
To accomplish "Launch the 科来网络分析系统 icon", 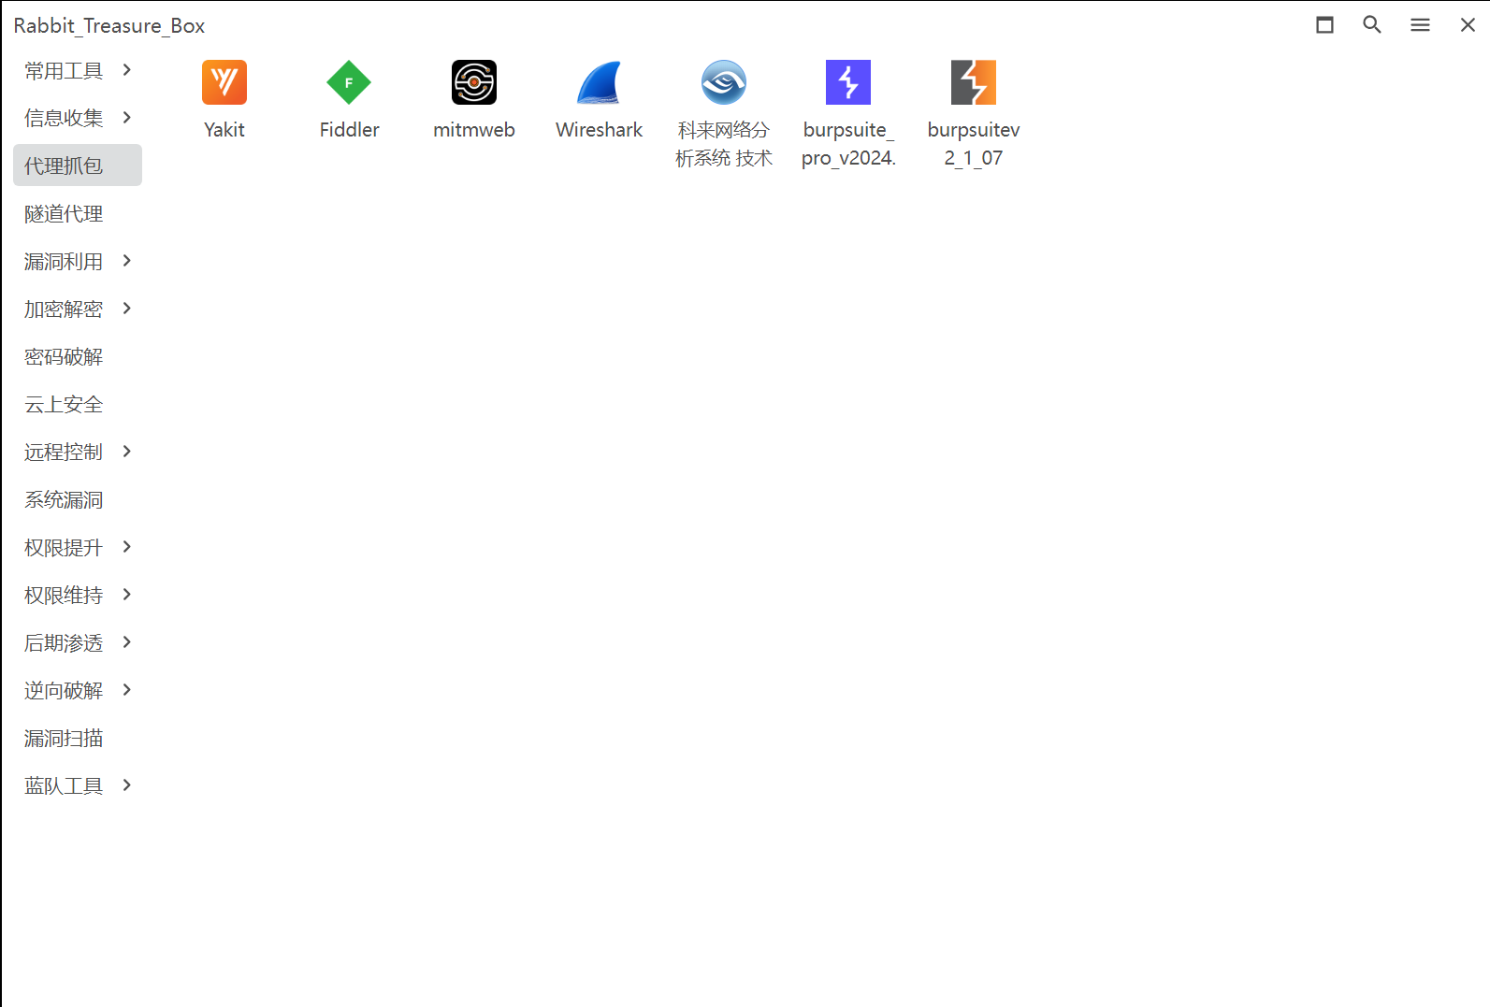I will pyautogui.click(x=724, y=82).
